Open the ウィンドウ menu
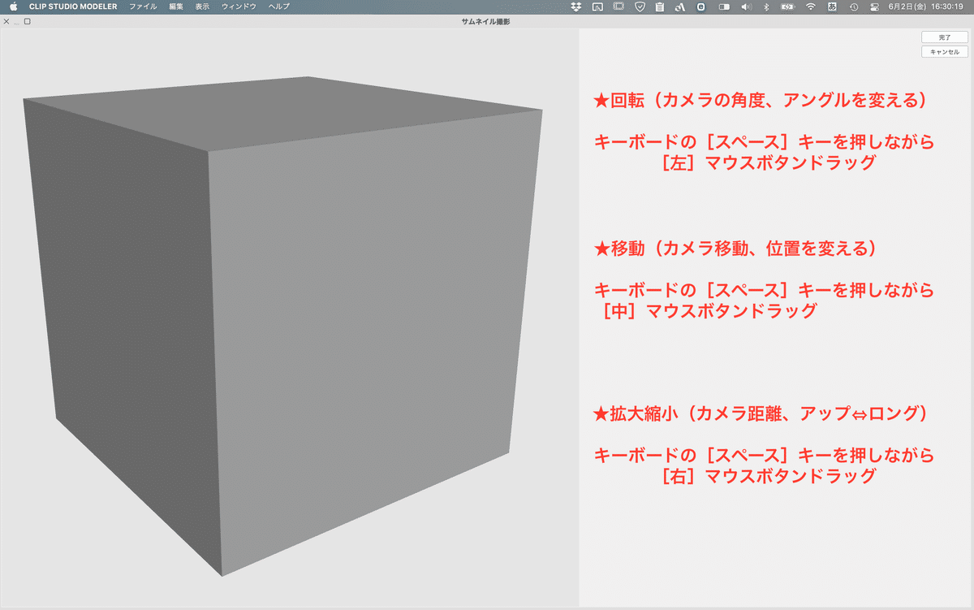The width and height of the screenshot is (974, 610). tap(239, 6)
